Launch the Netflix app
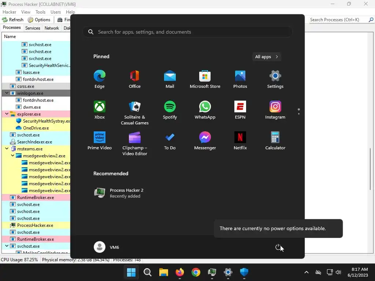 [x=240, y=141]
